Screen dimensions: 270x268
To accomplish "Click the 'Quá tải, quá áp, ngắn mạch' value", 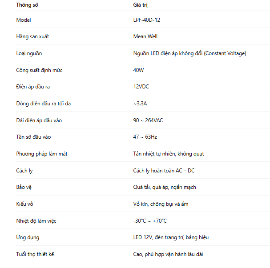I will (x=165, y=187).
